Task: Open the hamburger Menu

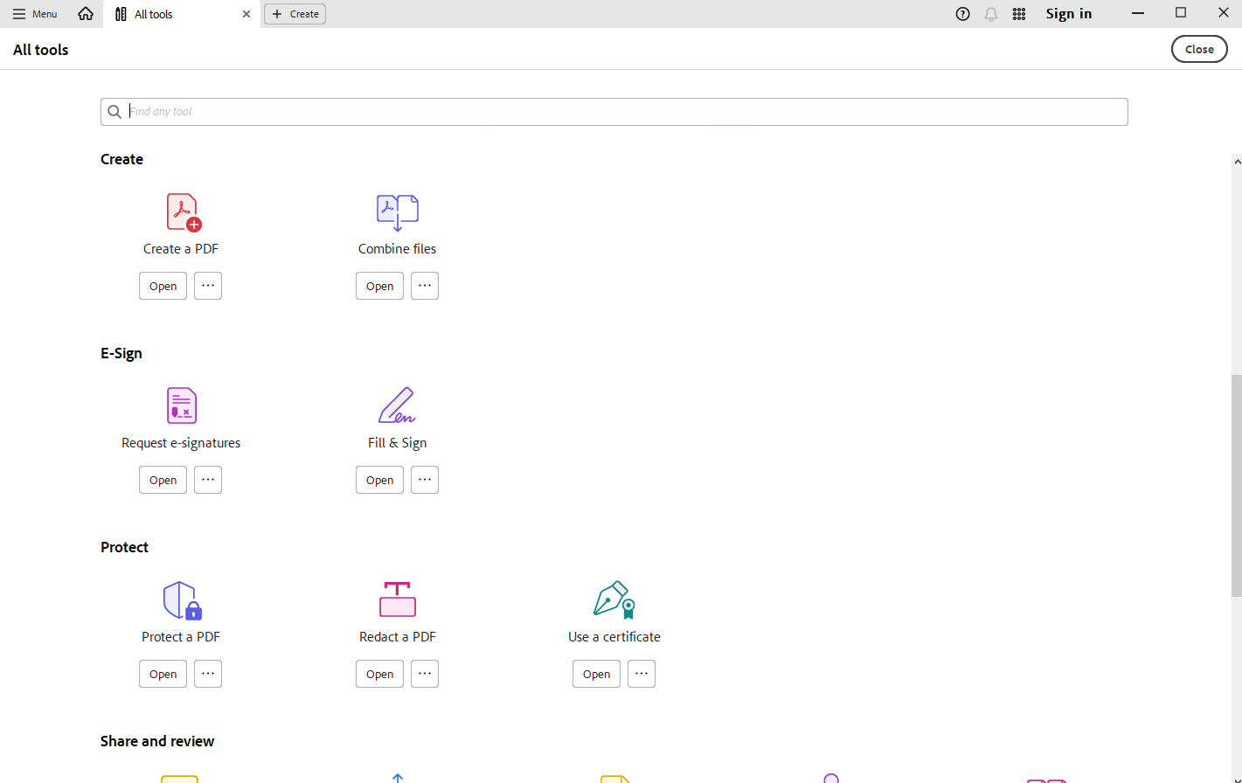Action: tap(35, 14)
